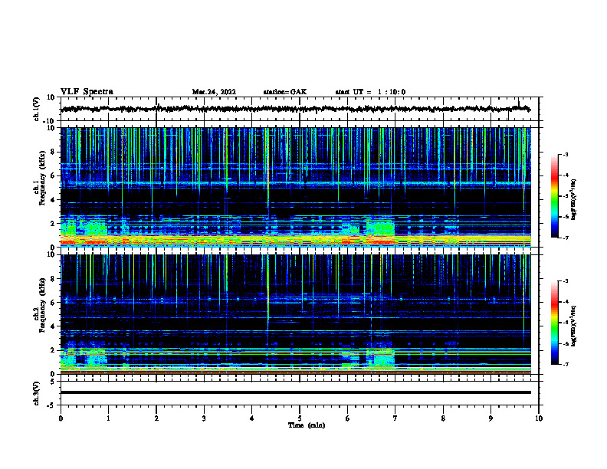Click the time axis tick label "7"
The height and width of the screenshot is (469, 607).
395,418
